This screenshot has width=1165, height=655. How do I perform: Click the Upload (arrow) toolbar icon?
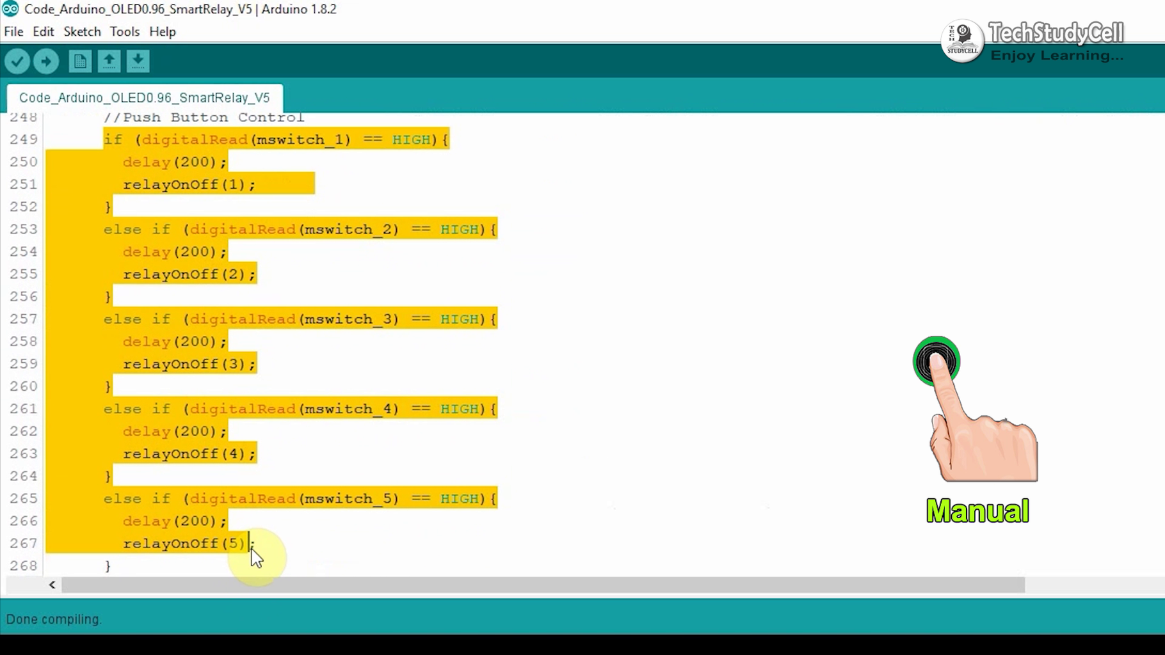pos(45,61)
